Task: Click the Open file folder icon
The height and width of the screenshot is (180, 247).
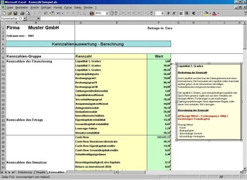Action: coord(10,13)
